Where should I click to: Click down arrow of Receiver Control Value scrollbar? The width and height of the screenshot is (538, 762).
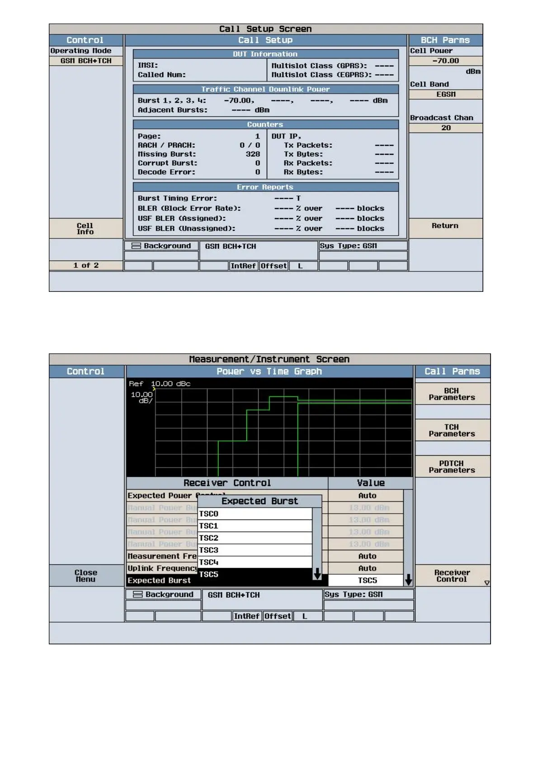pos(408,580)
